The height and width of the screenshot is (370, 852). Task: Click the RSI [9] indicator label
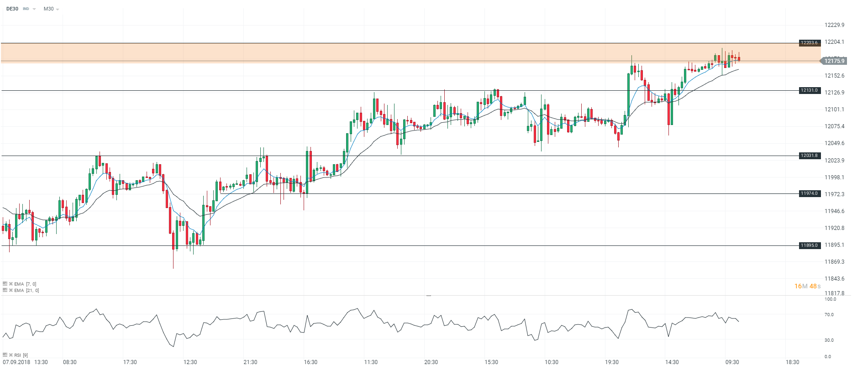(21, 355)
